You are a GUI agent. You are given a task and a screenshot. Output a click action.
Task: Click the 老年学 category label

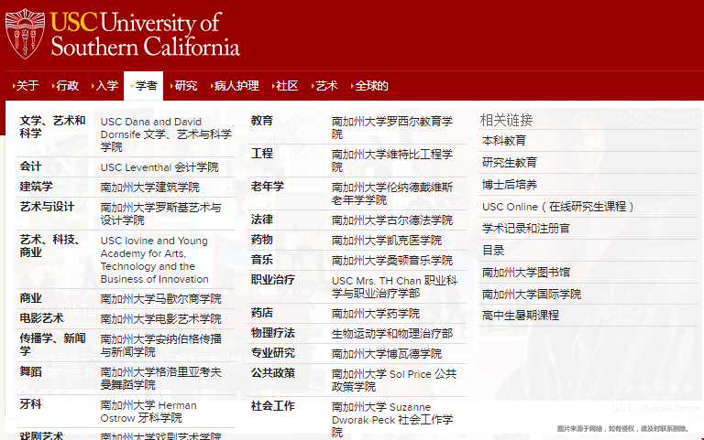coord(267,187)
